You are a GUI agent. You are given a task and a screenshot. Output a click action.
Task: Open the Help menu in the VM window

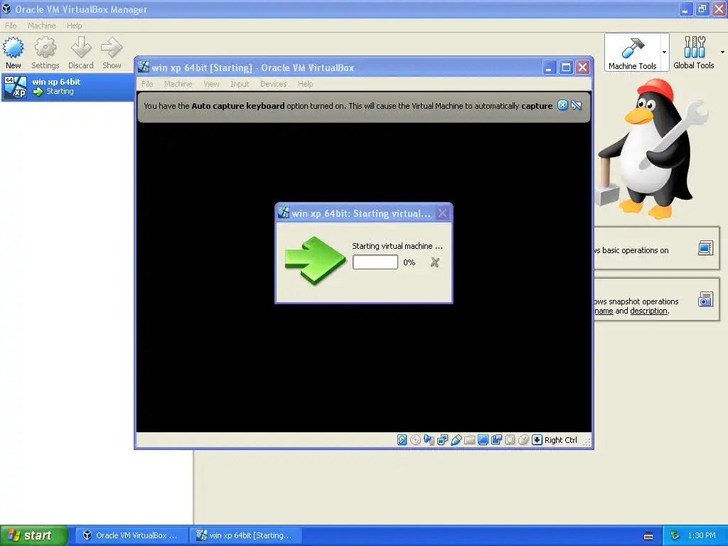tap(306, 84)
